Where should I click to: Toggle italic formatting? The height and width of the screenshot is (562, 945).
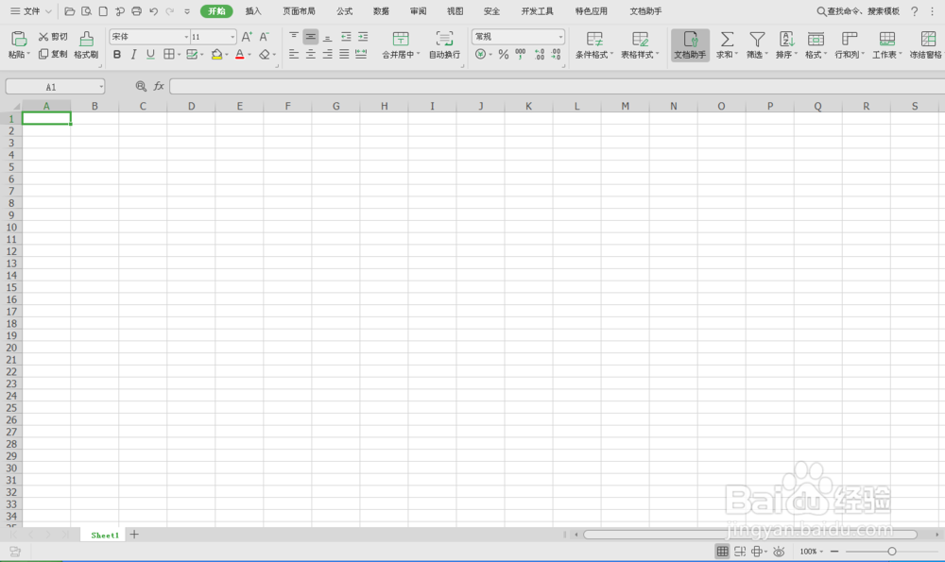click(x=134, y=54)
